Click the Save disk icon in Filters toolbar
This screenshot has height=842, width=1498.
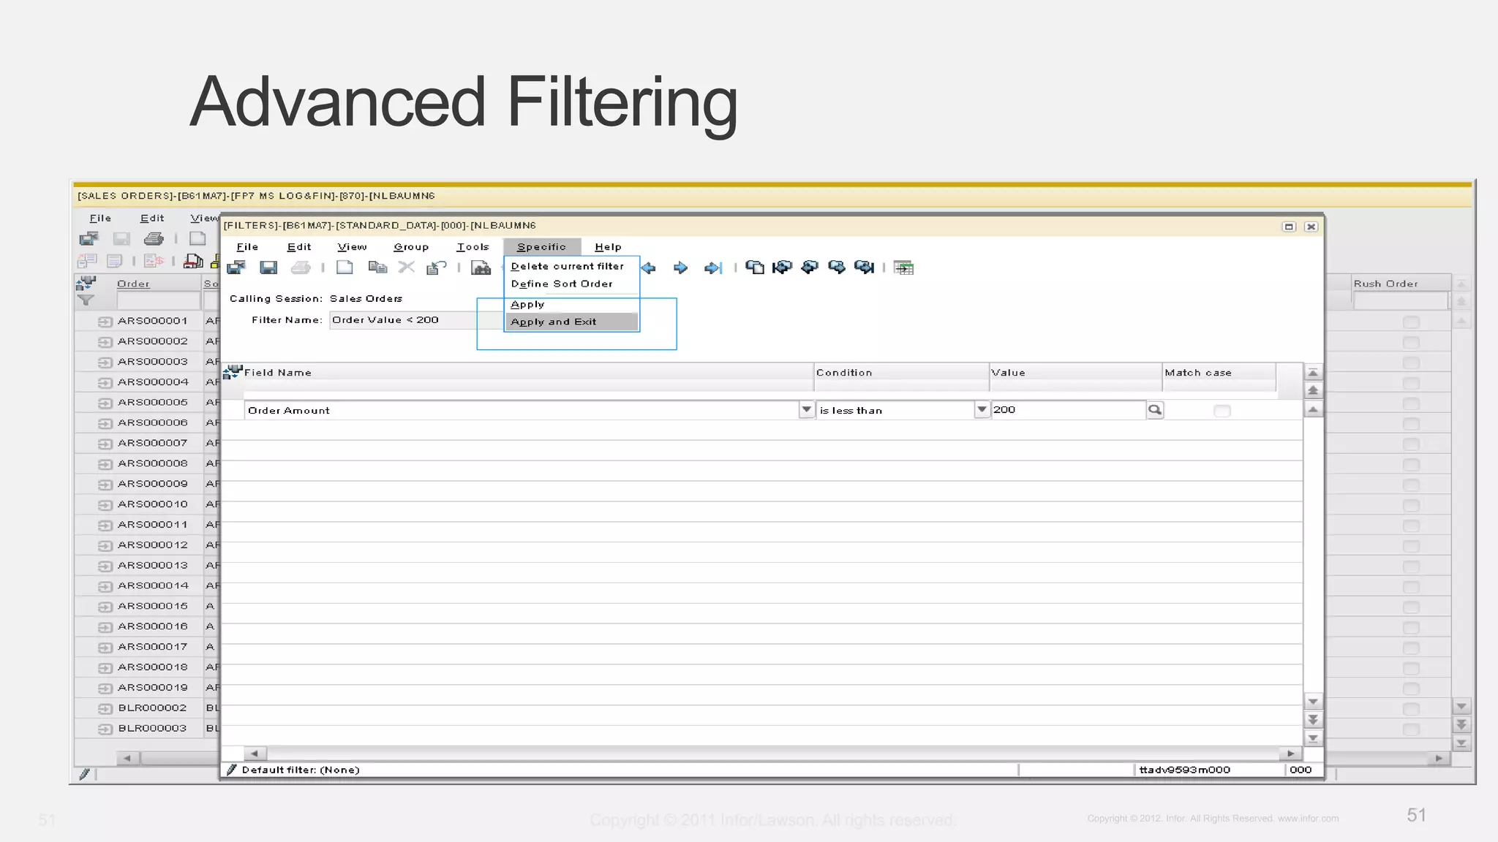coord(268,268)
